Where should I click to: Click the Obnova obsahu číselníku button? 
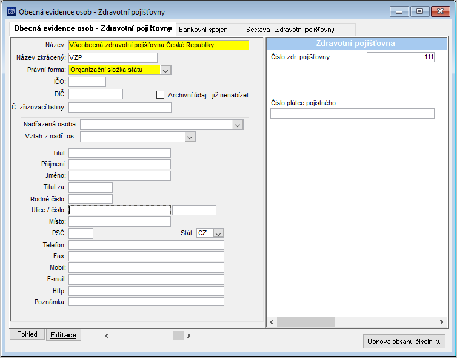coord(404,342)
